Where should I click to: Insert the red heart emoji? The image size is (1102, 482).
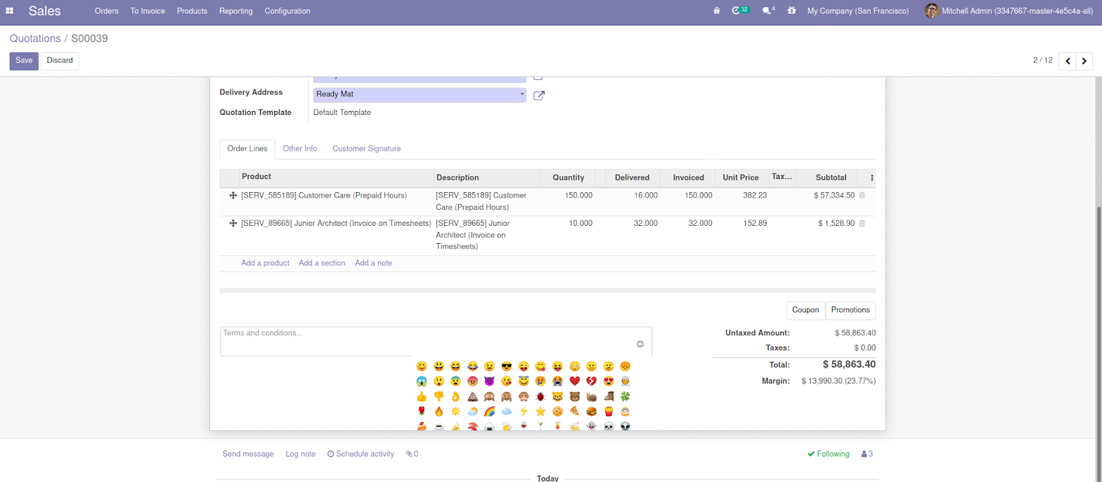point(574,381)
